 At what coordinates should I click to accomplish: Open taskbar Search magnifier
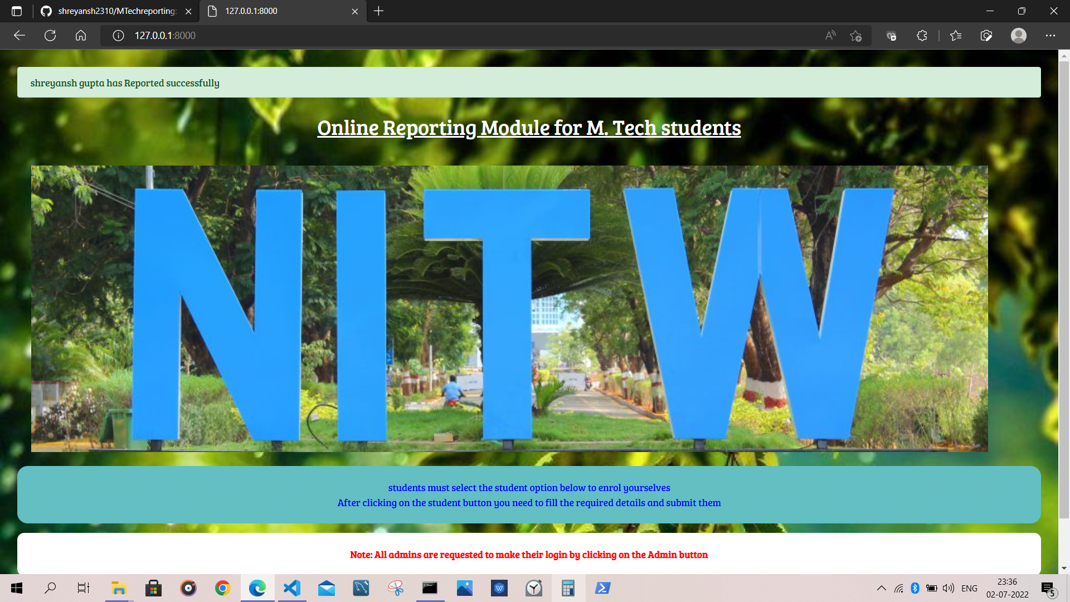[x=50, y=588]
